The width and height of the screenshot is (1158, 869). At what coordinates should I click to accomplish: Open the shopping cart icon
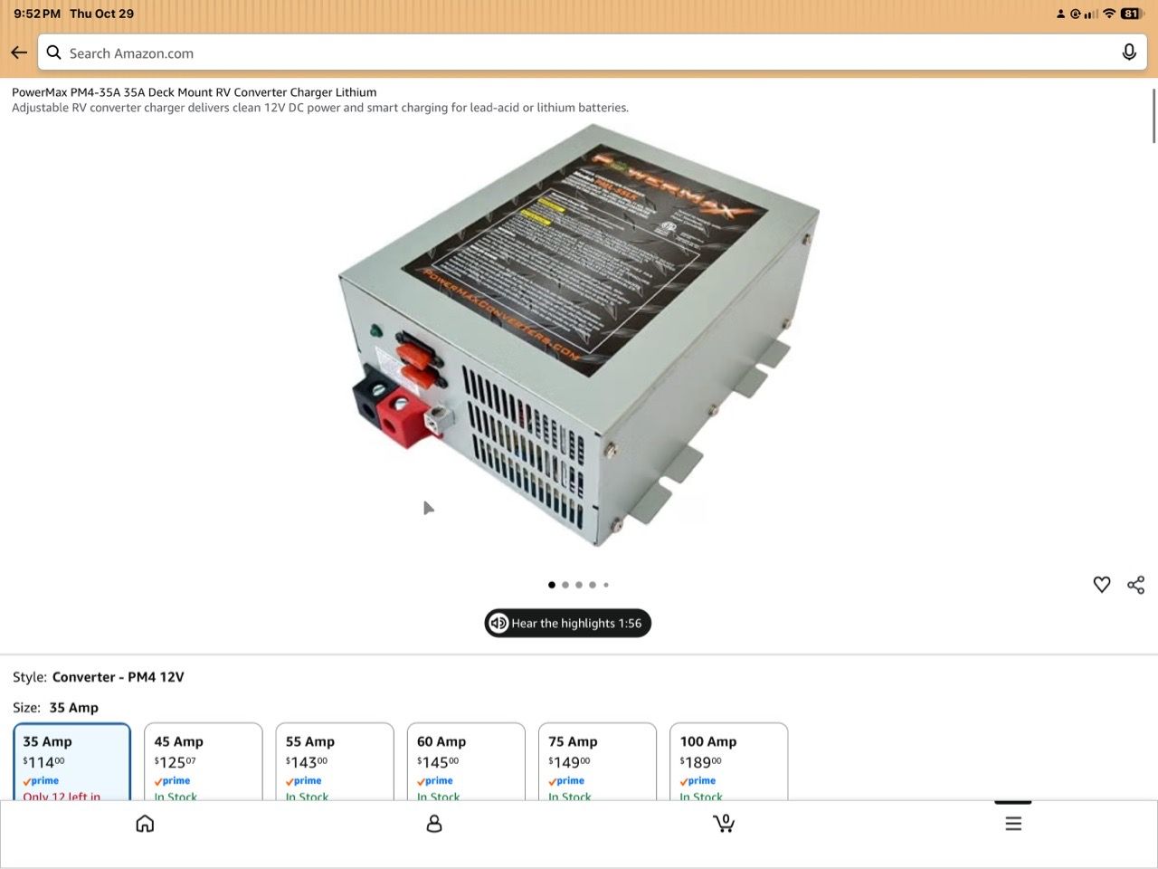click(724, 823)
